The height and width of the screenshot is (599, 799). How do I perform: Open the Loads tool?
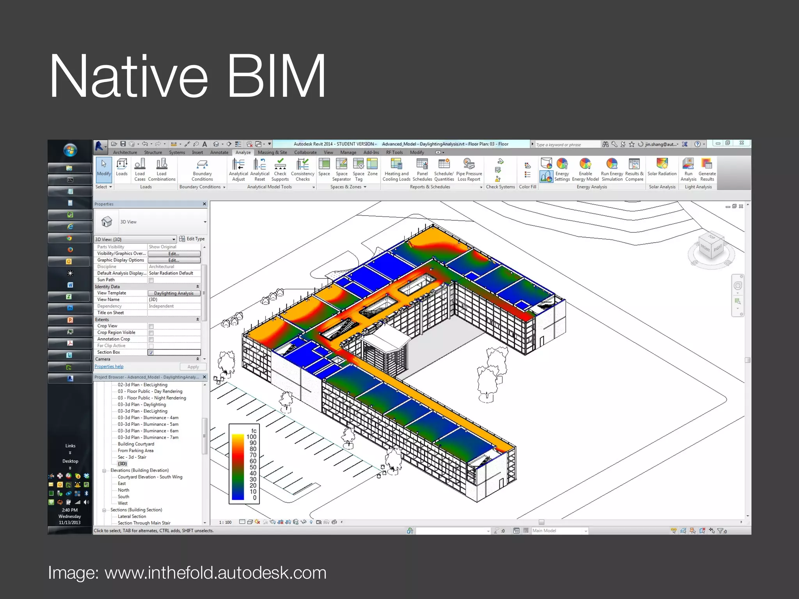coord(122,168)
